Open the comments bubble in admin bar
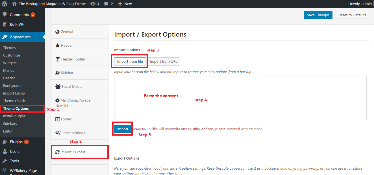The width and height of the screenshot is (374, 175). pyautogui.click(x=106, y=4)
